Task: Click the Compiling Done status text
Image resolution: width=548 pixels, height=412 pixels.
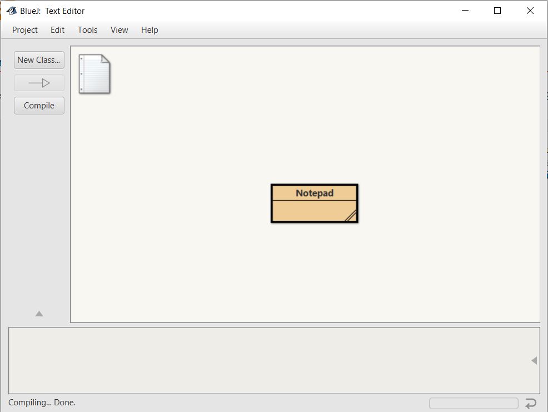Action: click(x=41, y=402)
